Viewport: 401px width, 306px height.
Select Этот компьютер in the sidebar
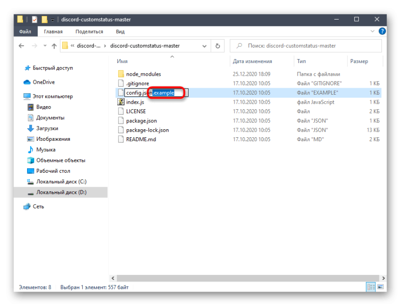tap(53, 97)
